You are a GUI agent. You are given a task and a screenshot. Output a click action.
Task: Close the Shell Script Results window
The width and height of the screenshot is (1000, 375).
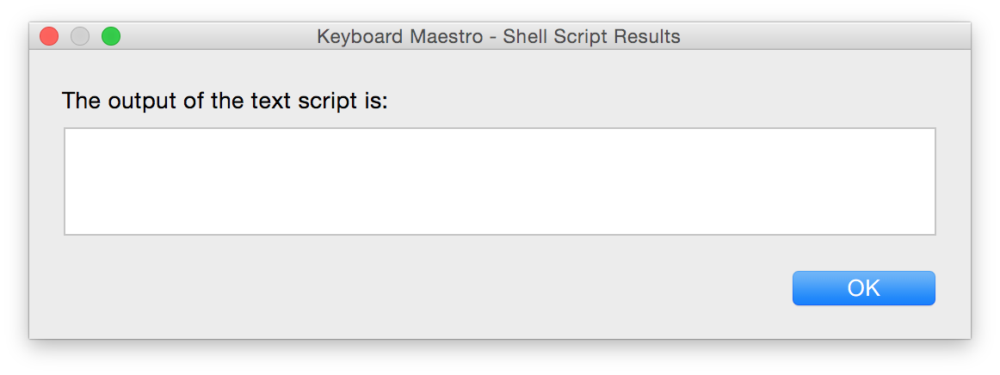pyautogui.click(x=49, y=36)
